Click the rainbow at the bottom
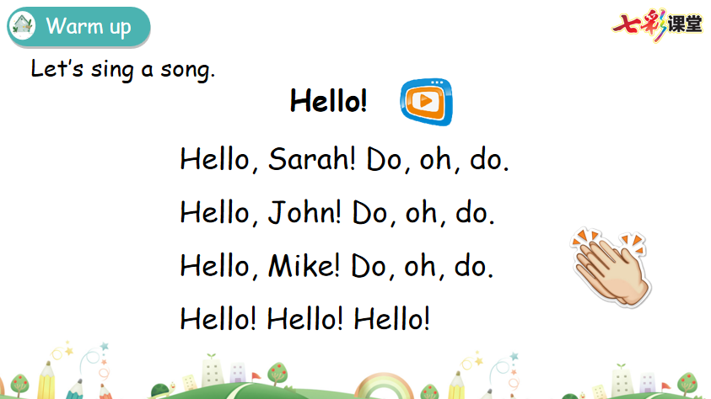Screen dimensions: 711x399 pyautogui.click(x=384, y=386)
